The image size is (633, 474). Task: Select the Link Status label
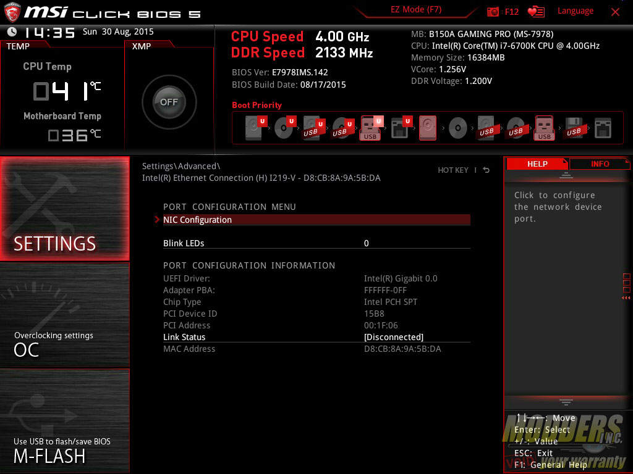[184, 337]
